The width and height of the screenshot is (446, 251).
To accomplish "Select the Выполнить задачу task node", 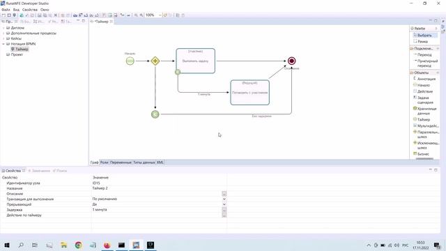I will coord(195,61).
